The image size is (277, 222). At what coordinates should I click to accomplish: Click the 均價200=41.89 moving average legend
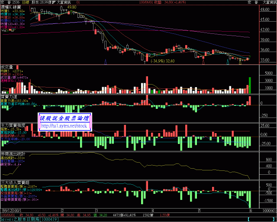click(x=13, y=27)
